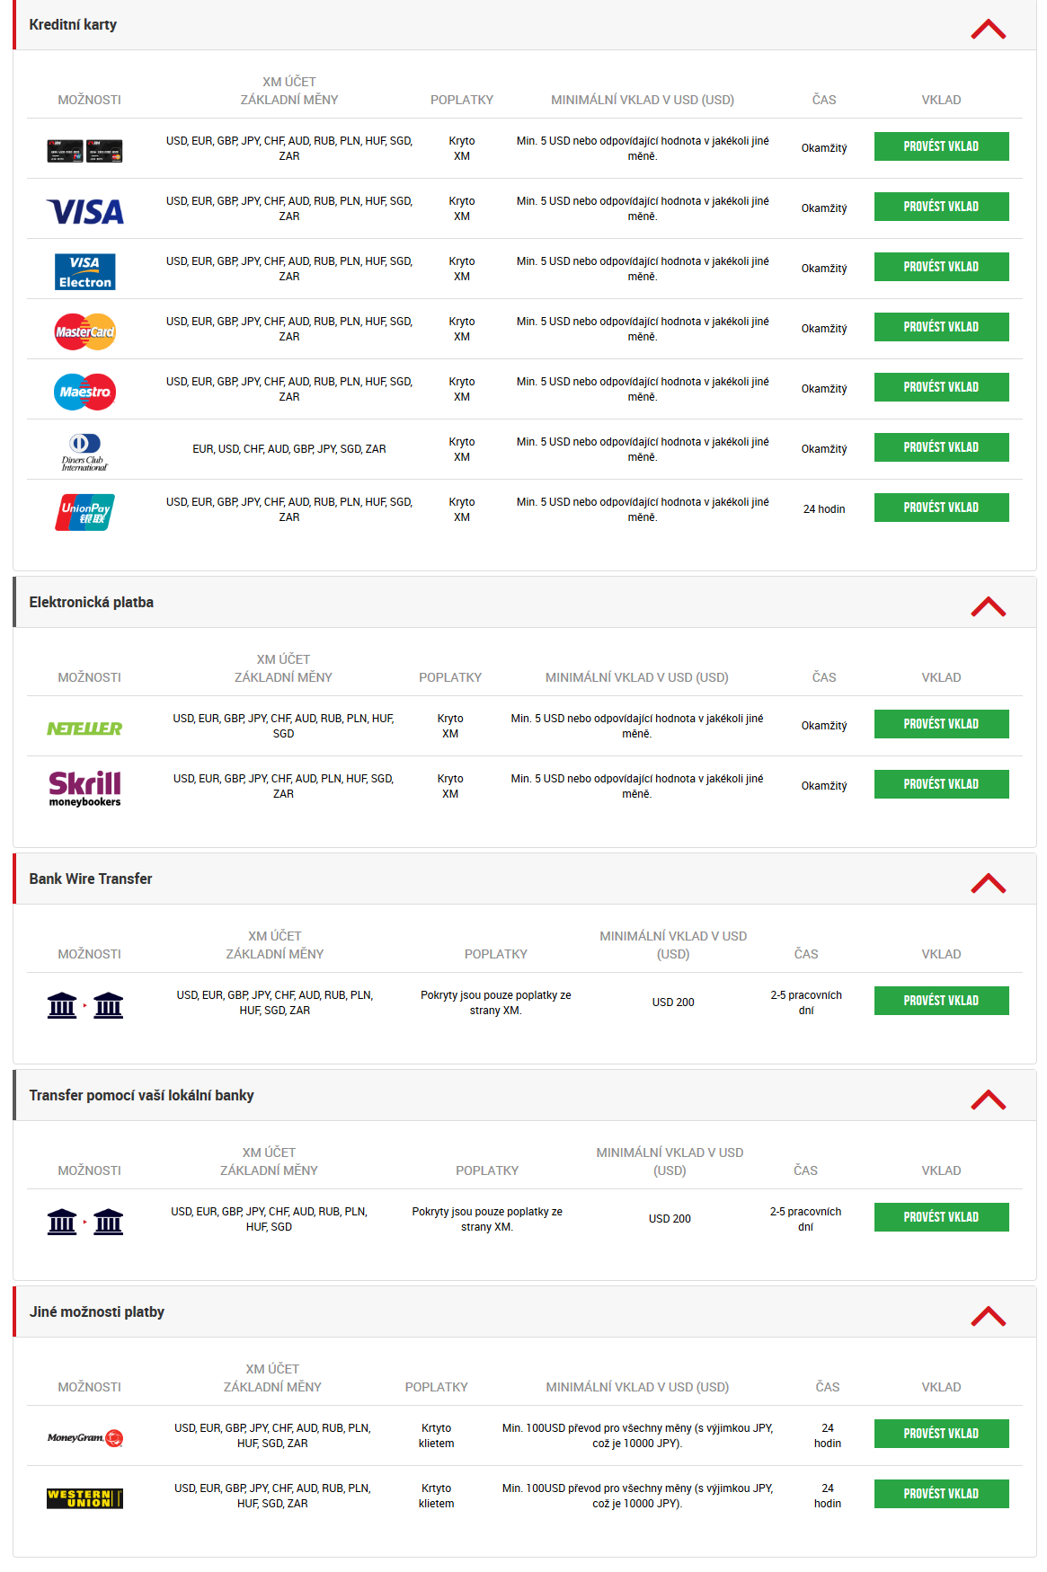Click the Neteller logo
Screen dimensions: 1047x1572
point(85,729)
